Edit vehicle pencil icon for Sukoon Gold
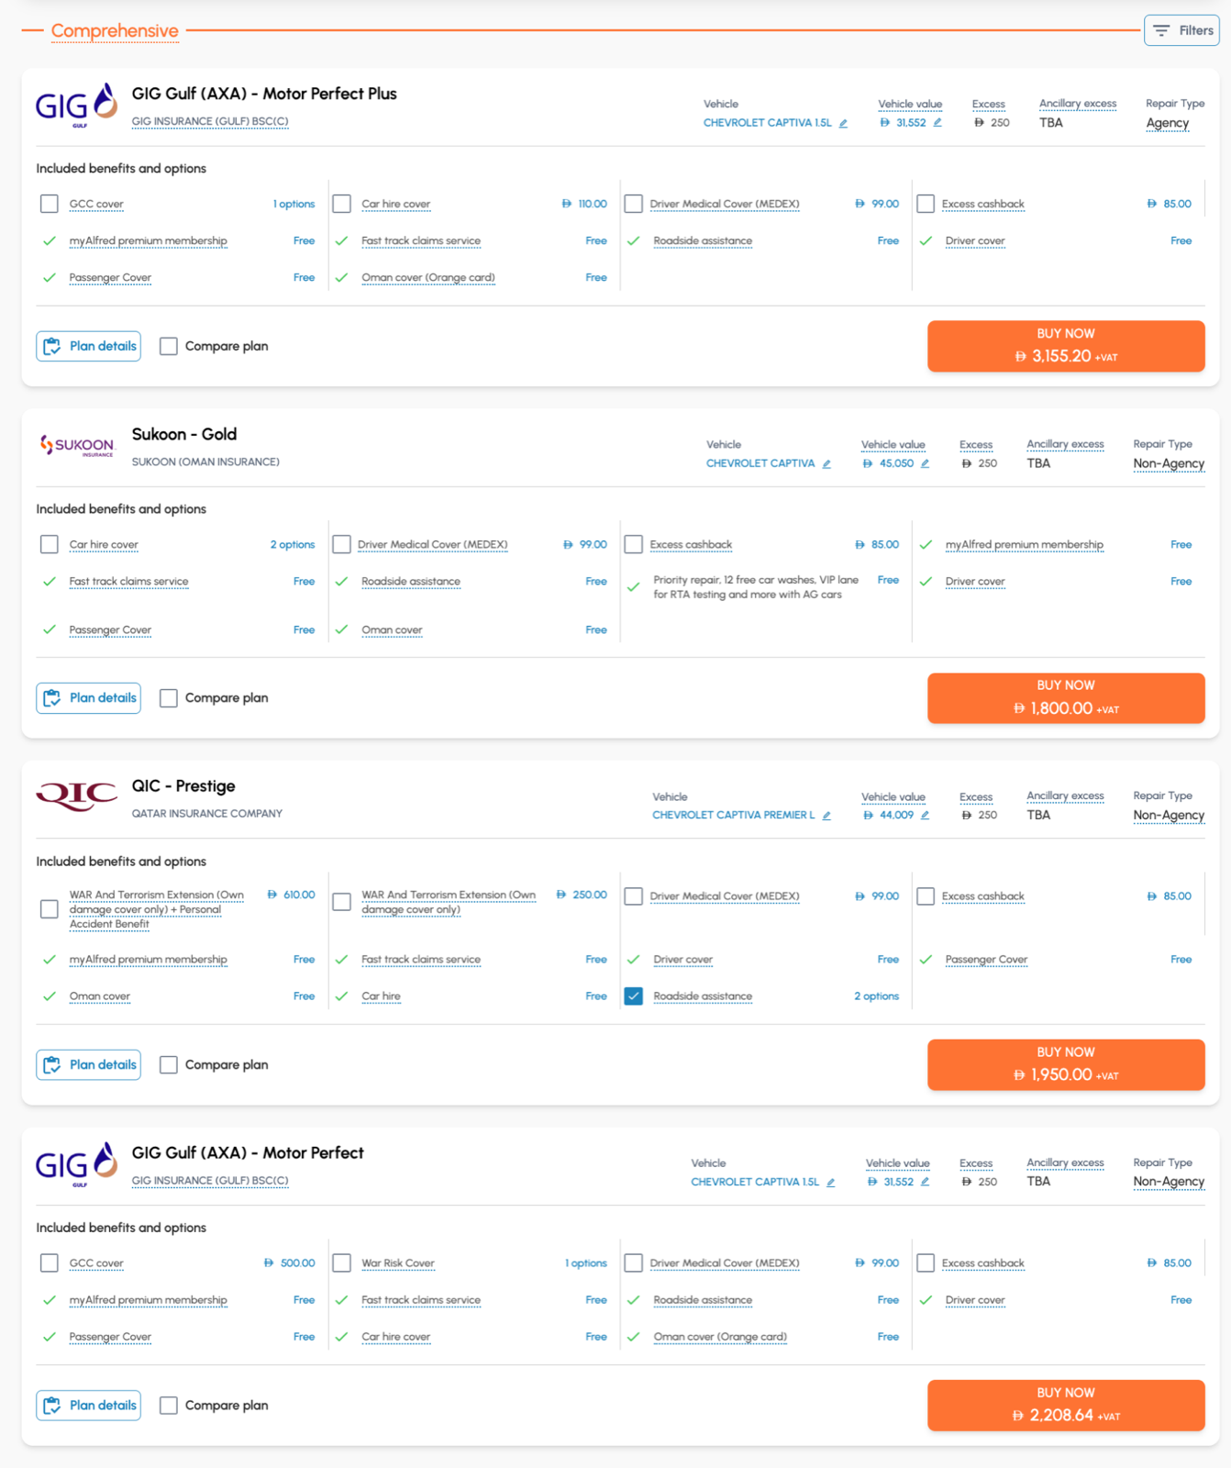This screenshot has width=1231, height=1468. (826, 464)
